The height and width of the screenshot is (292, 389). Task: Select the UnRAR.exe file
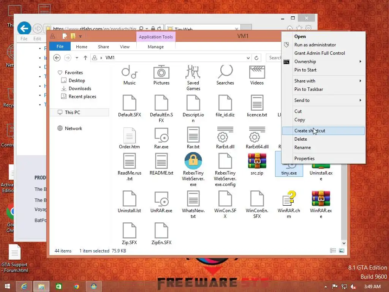click(x=161, y=202)
